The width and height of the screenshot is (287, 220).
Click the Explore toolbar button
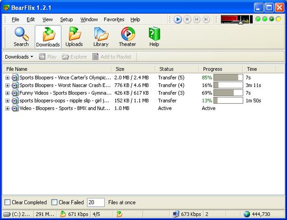pos(74,57)
